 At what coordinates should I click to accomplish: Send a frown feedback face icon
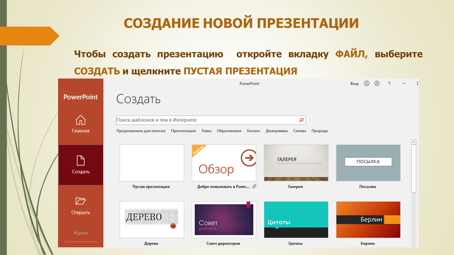377,84
